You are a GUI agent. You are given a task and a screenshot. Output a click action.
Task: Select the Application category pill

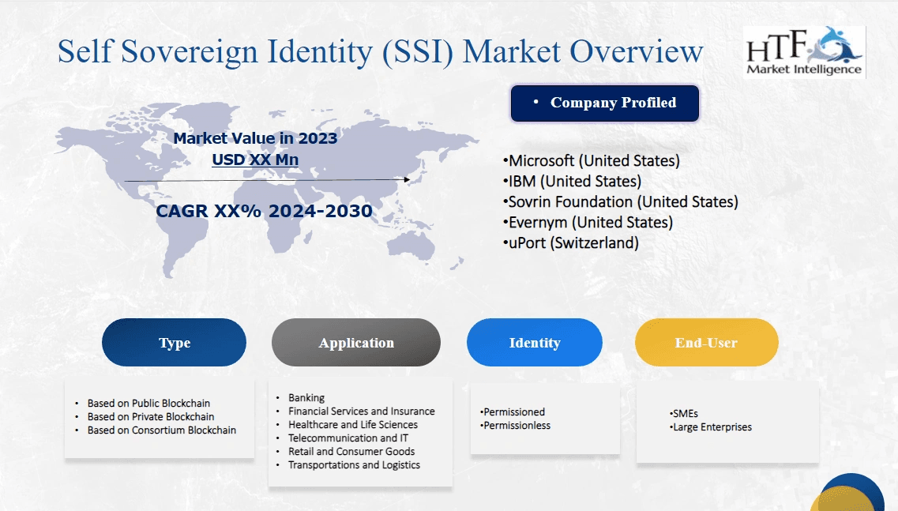356,343
